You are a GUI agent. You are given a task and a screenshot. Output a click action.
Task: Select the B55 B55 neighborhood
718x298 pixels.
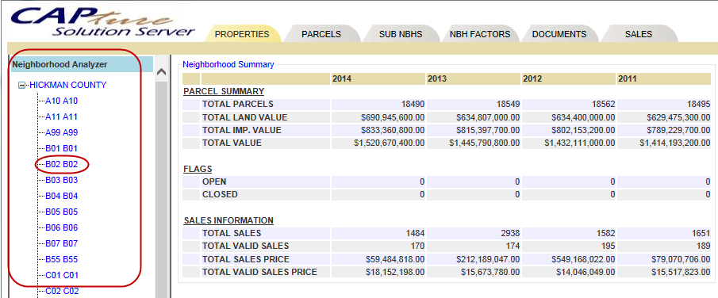click(61, 259)
